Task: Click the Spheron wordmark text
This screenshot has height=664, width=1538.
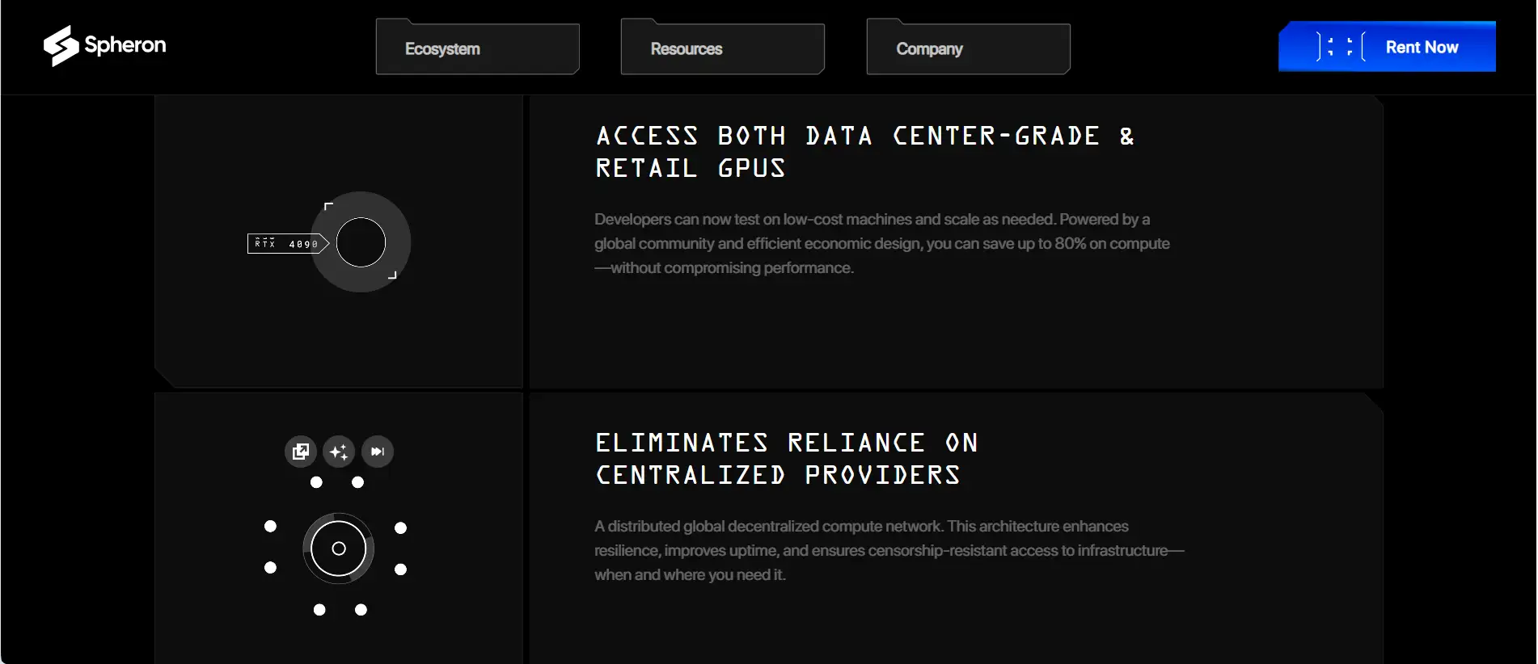Action: 125,45
